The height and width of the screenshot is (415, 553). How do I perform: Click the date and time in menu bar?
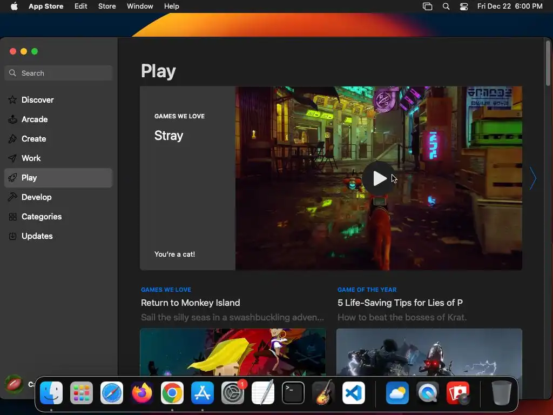(x=510, y=6)
